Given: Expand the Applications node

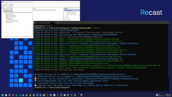Looking at the screenshot, I should click(x=5, y=14).
